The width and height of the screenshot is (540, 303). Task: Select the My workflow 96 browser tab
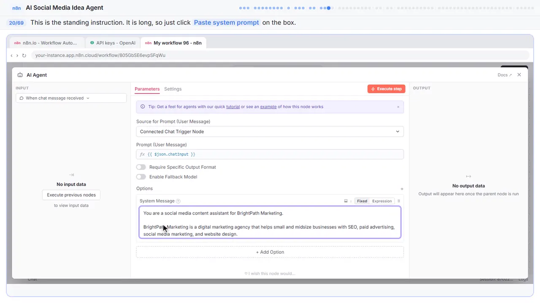173,43
